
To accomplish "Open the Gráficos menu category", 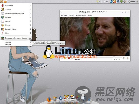I will coord(16,9).
